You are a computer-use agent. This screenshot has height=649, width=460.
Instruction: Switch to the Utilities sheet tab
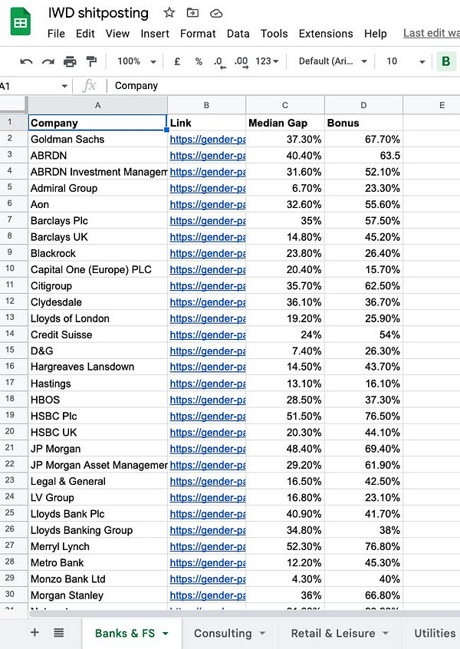click(435, 633)
